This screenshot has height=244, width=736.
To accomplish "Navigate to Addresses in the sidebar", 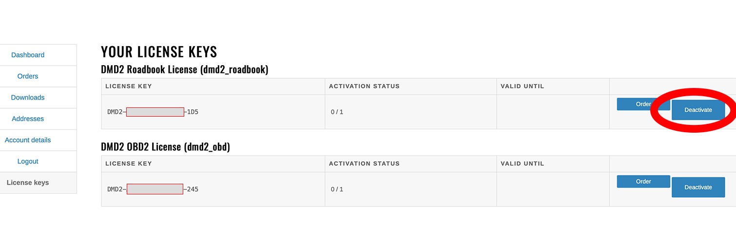I will point(28,119).
